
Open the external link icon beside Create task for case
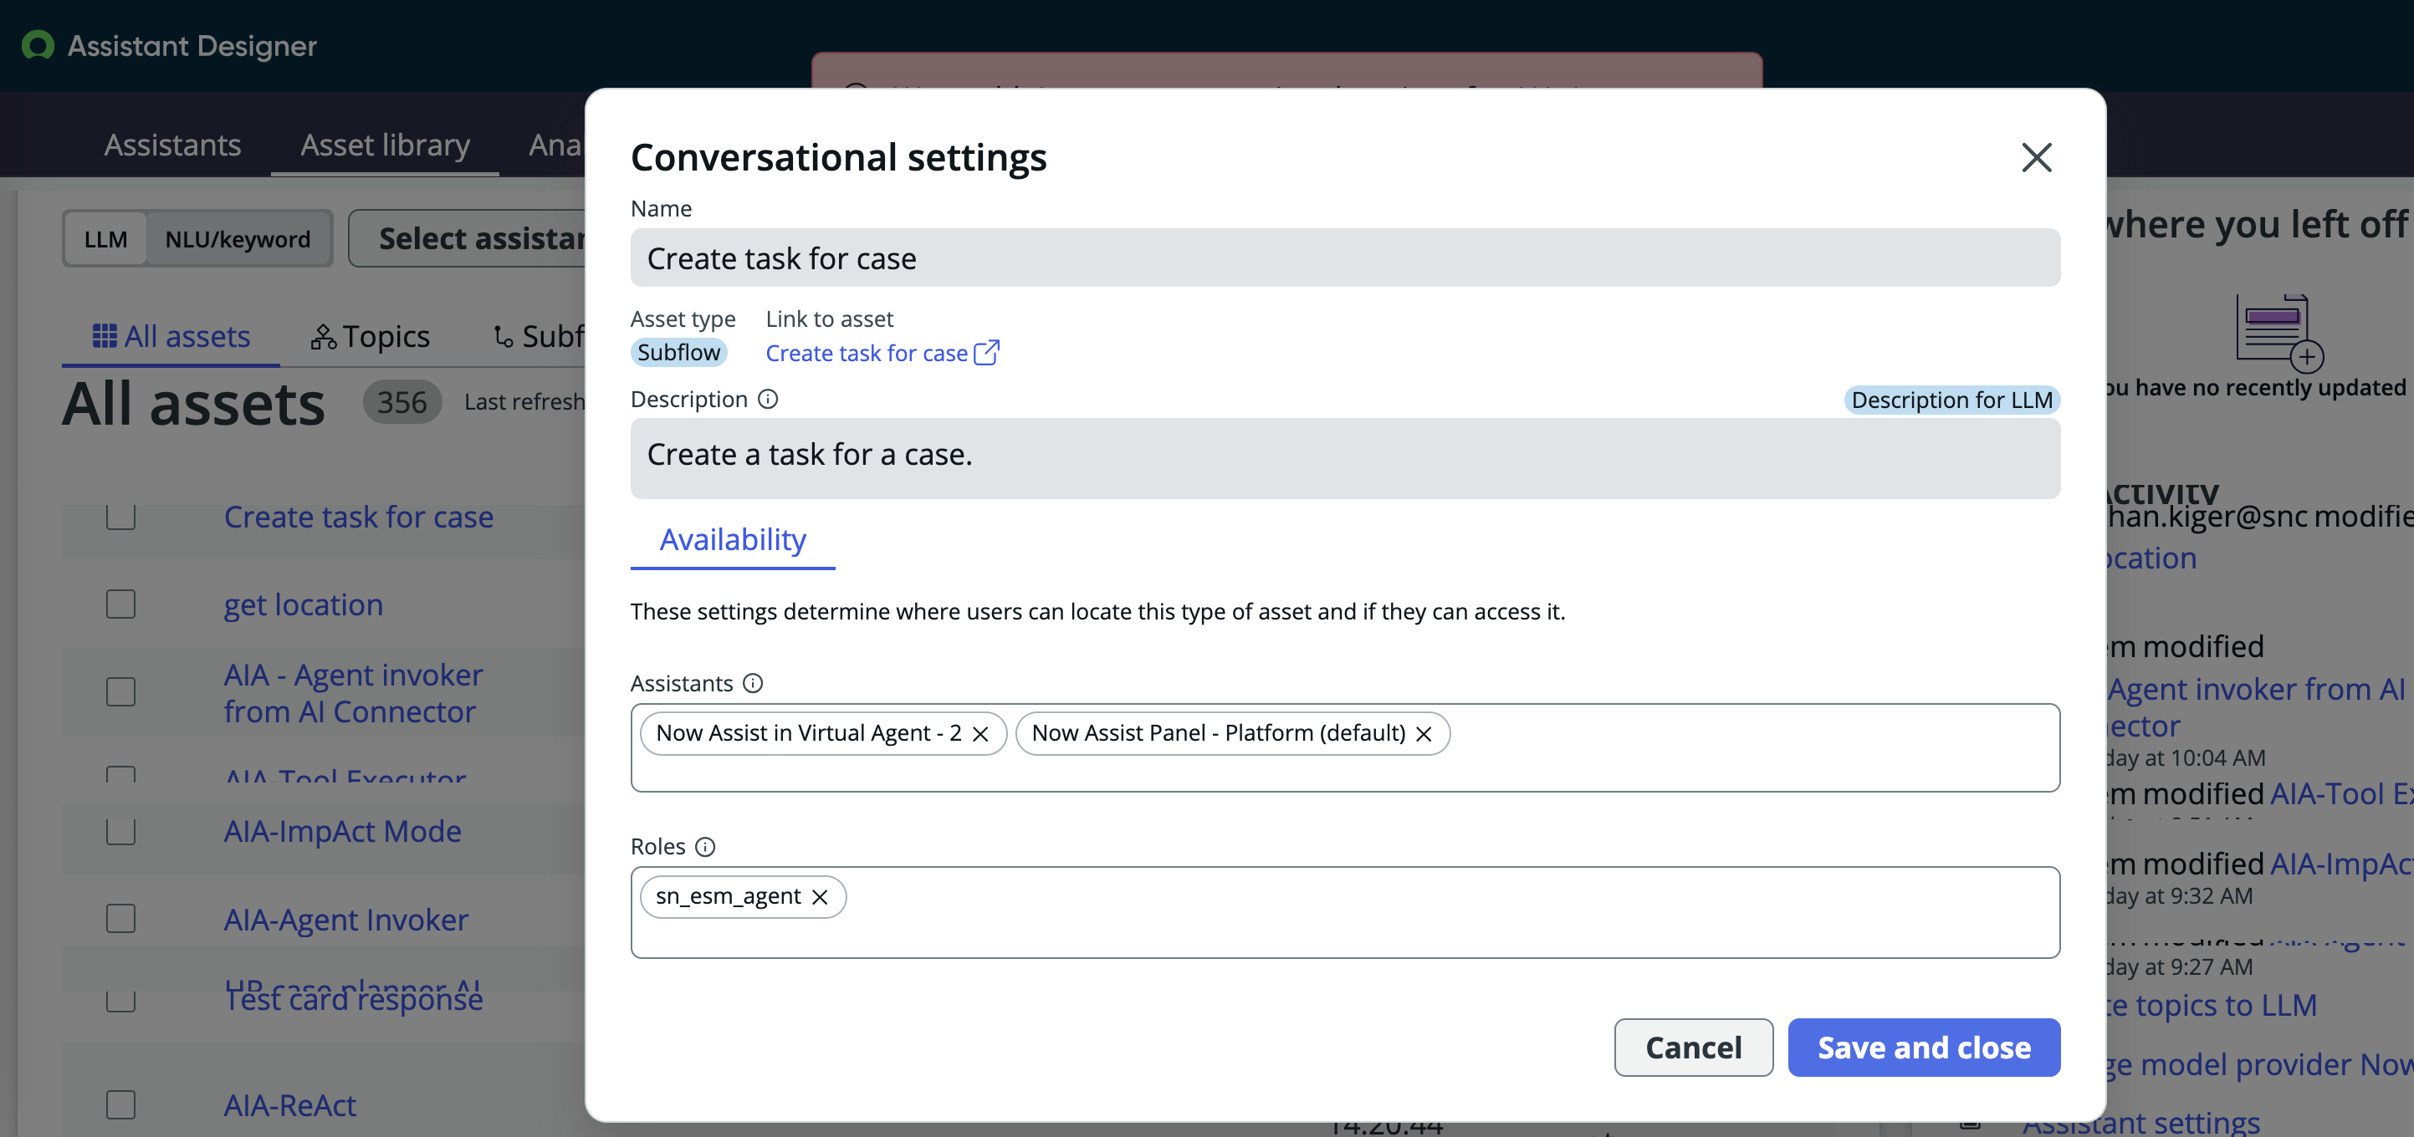click(987, 353)
